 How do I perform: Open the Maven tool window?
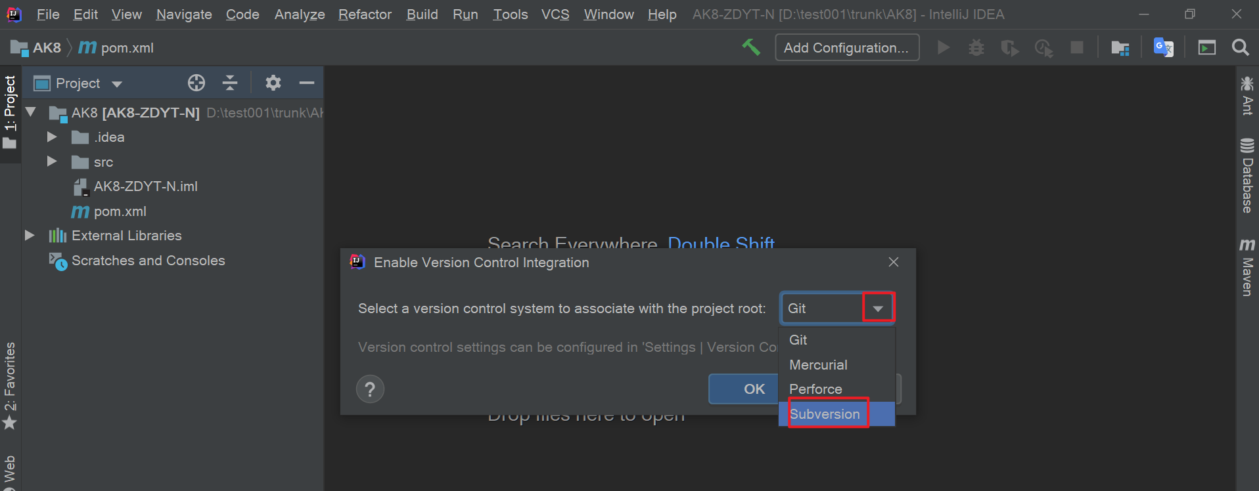pyautogui.click(x=1247, y=267)
